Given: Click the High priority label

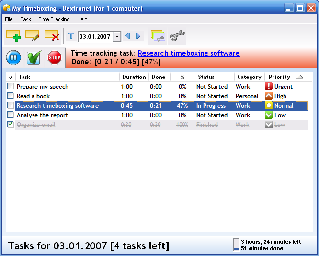Looking at the screenshot, I should tap(280, 96).
